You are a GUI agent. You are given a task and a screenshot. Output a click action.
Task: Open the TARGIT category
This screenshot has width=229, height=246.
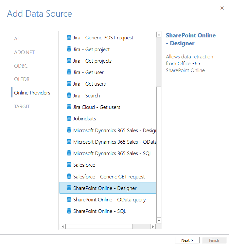pos(22,107)
